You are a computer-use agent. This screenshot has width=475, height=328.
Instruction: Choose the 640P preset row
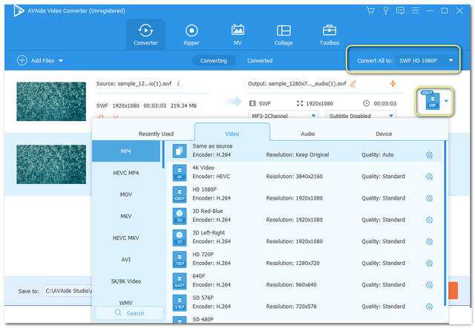[304, 281]
